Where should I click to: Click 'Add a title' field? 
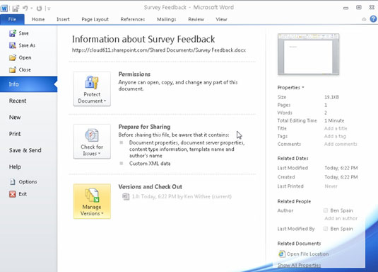pyautogui.click(x=336, y=128)
